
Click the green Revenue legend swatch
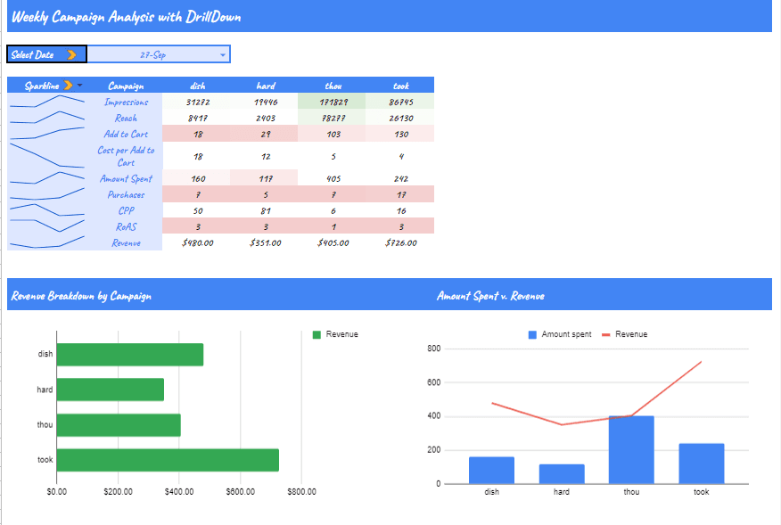click(x=317, y=334)
